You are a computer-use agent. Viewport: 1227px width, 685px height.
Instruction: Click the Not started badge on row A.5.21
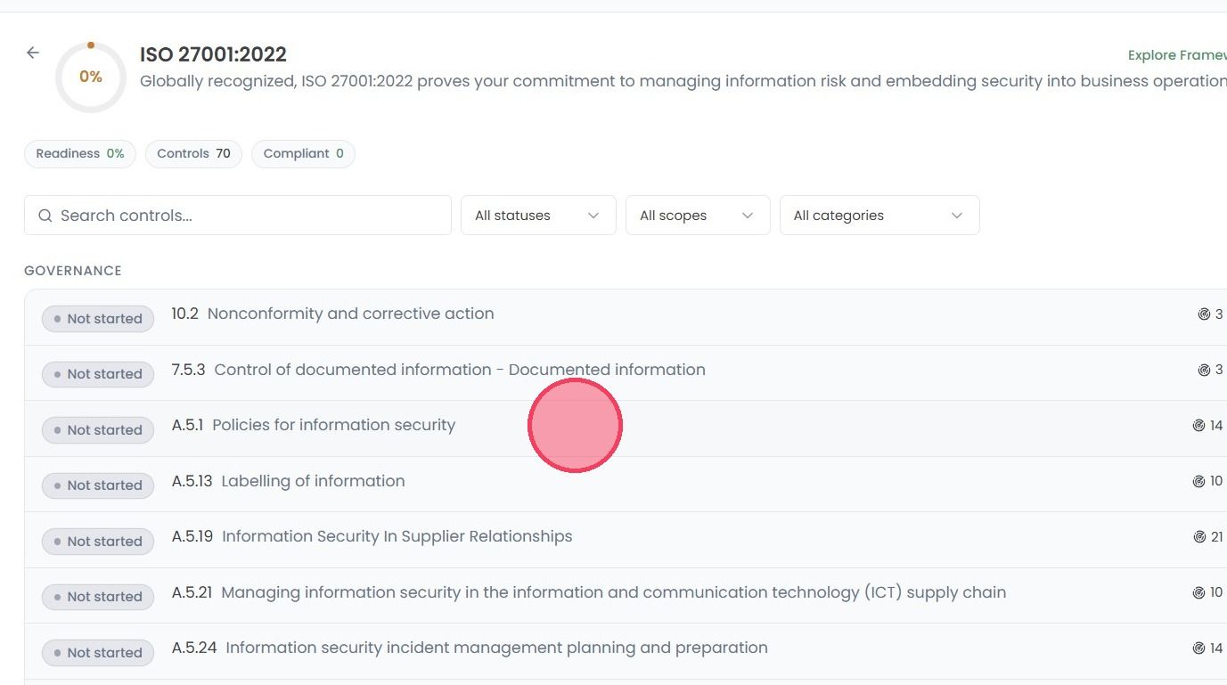pos(98,597)
